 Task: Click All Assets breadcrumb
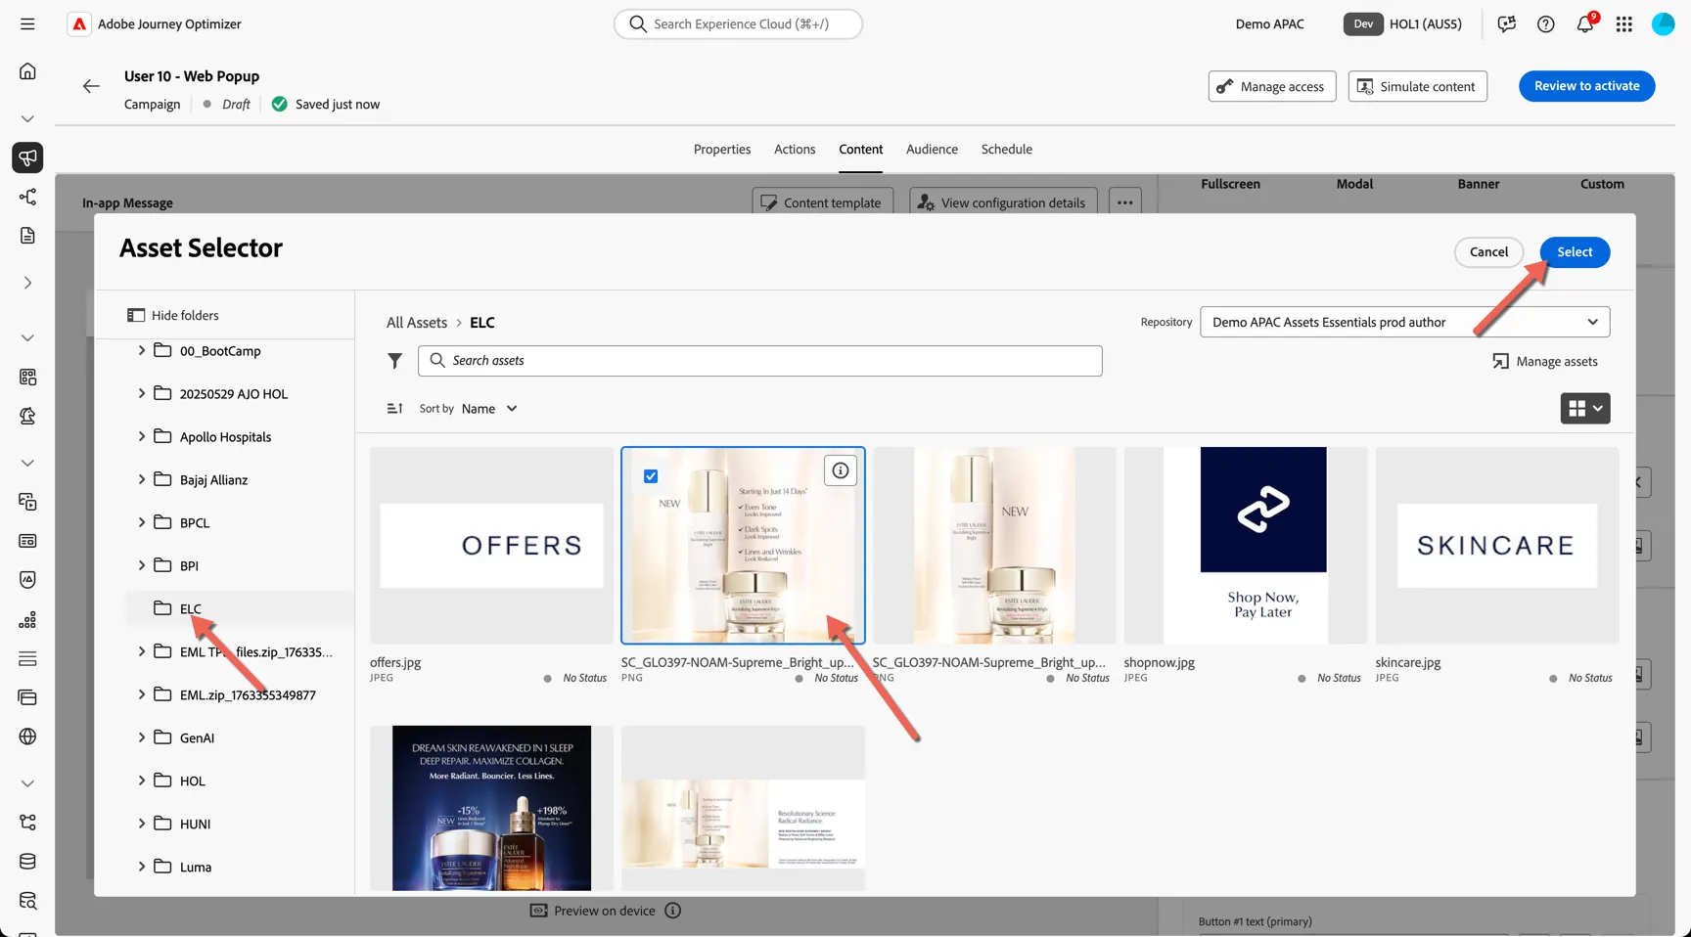(x=417, y=323)
